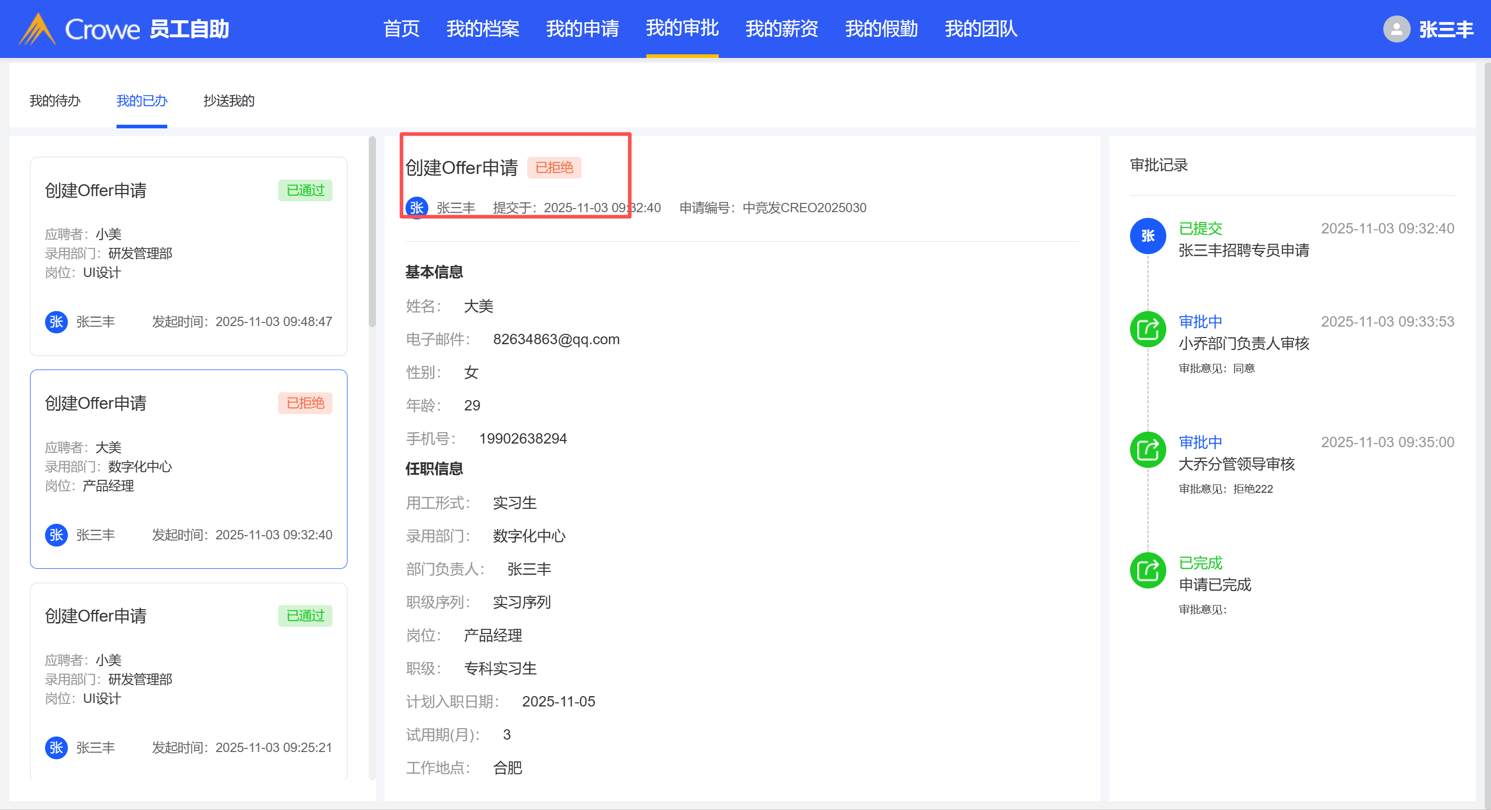Viewport: 1491px width, 810px height.
Task: Open 我的薪资 menu
Action: [x=781, y=29]
